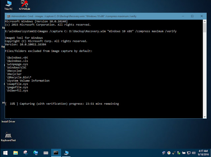Image resolution: width=211 pixels, height=157 pixels.
Task: Open the This PC desktop icon
Action: (x=9, y=5)
